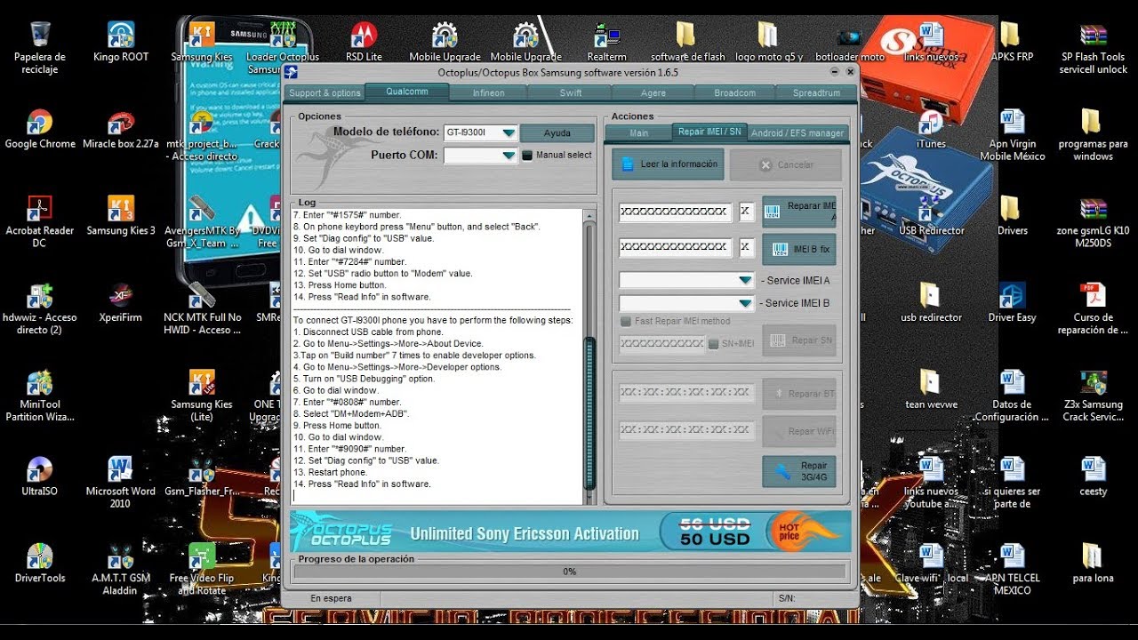Launch A.M.T.T GSM Aladdin icon
The height and width of the screenshot is (640, 1138).
coord(121,570)
